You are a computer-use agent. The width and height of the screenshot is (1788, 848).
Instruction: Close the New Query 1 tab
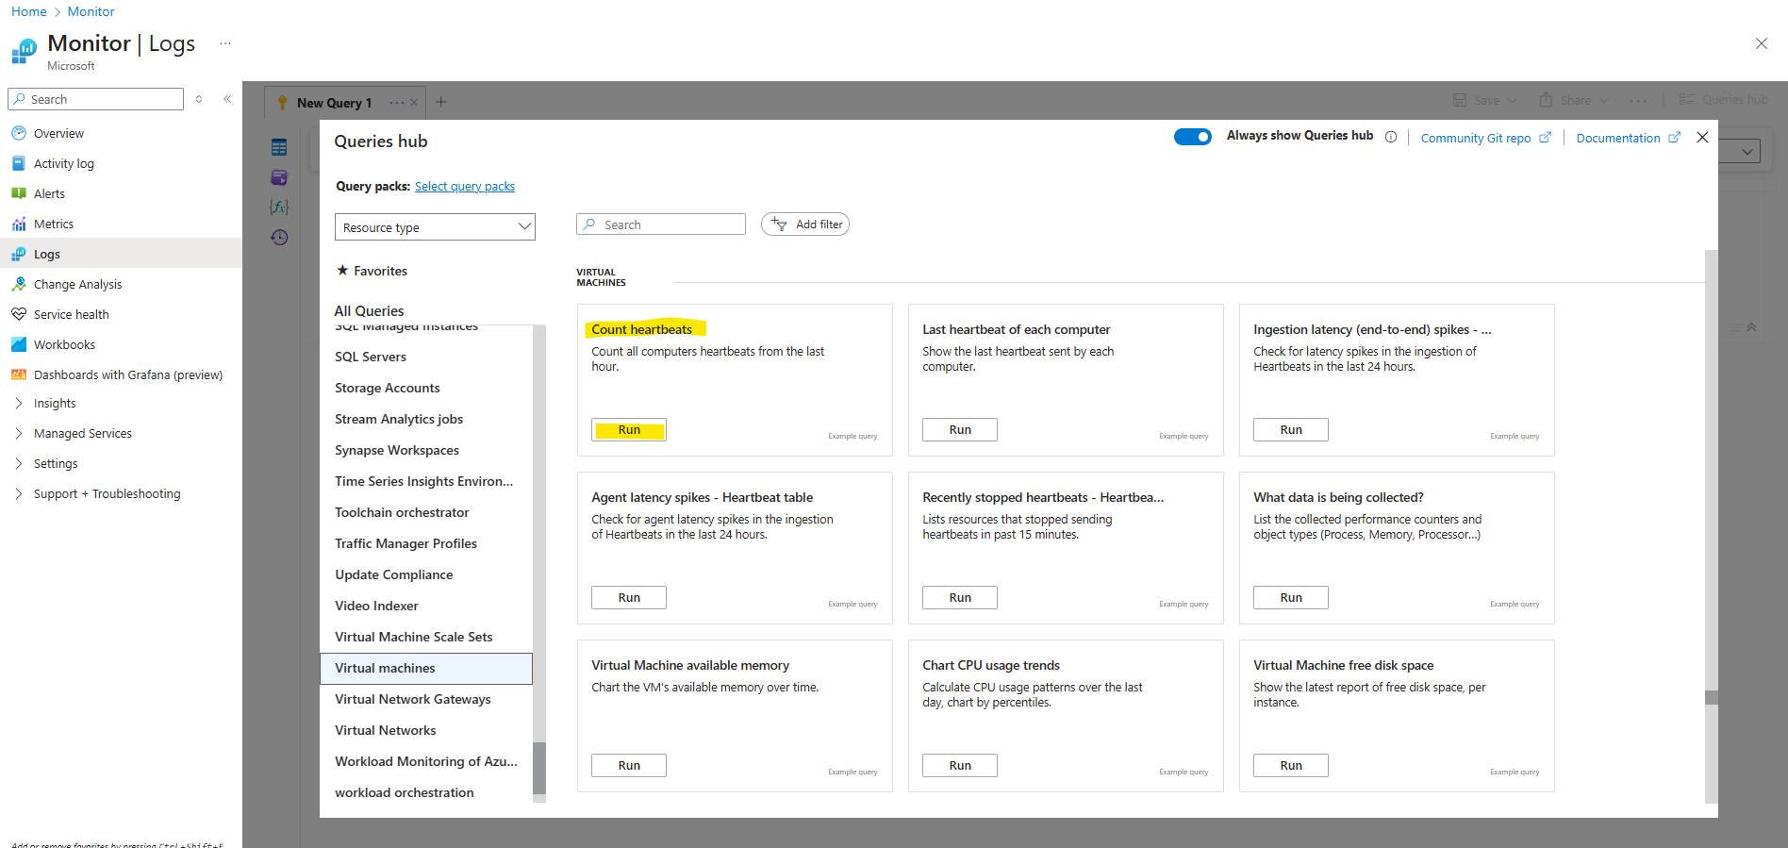click(x=414, y=103)
